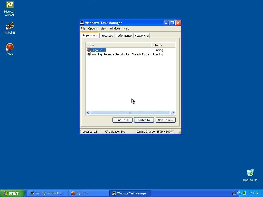Viewport: 263px width, 197px height.
Task: Open the Help menu
Action: (x=126, y=28)
